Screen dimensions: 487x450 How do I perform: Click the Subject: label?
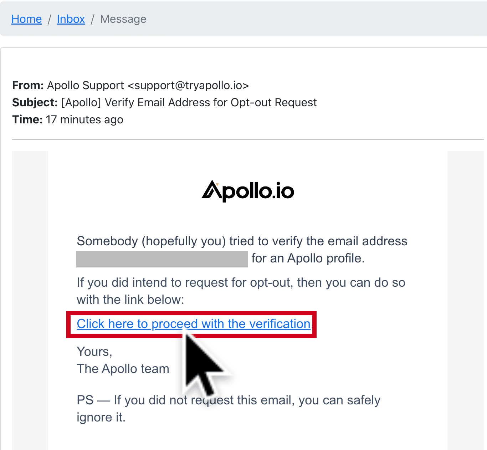pyautogui.click(x=35, y=103)
